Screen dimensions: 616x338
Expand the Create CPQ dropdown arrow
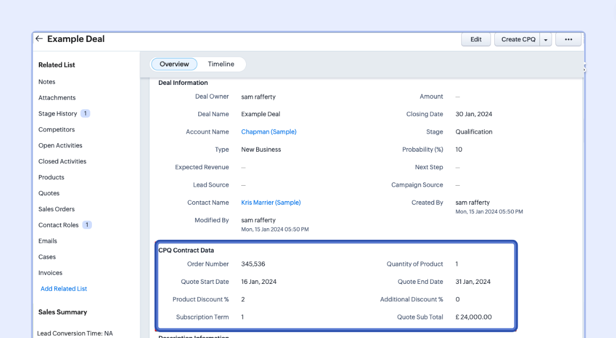tap(546, 40)
